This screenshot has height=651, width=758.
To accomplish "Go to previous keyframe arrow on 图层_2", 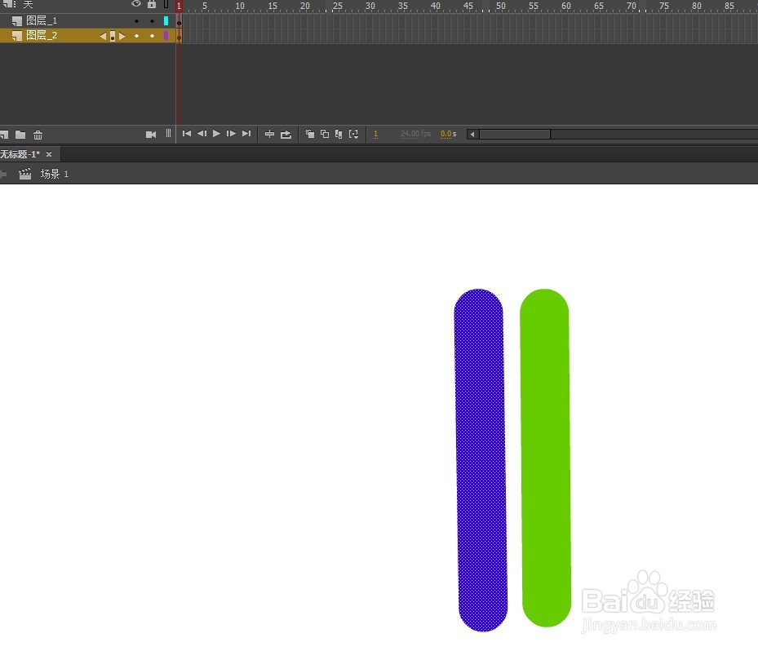I will pos(103,36).
